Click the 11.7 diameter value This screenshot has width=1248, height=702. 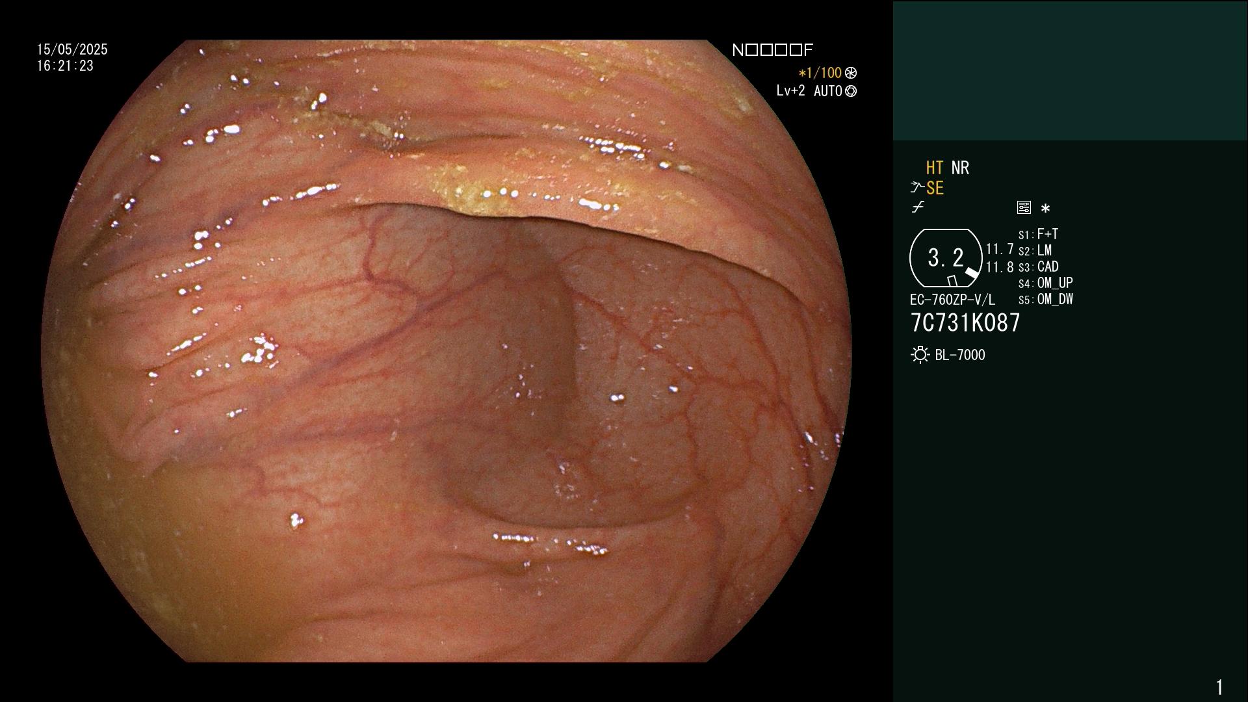click(x=1000, y=249)
